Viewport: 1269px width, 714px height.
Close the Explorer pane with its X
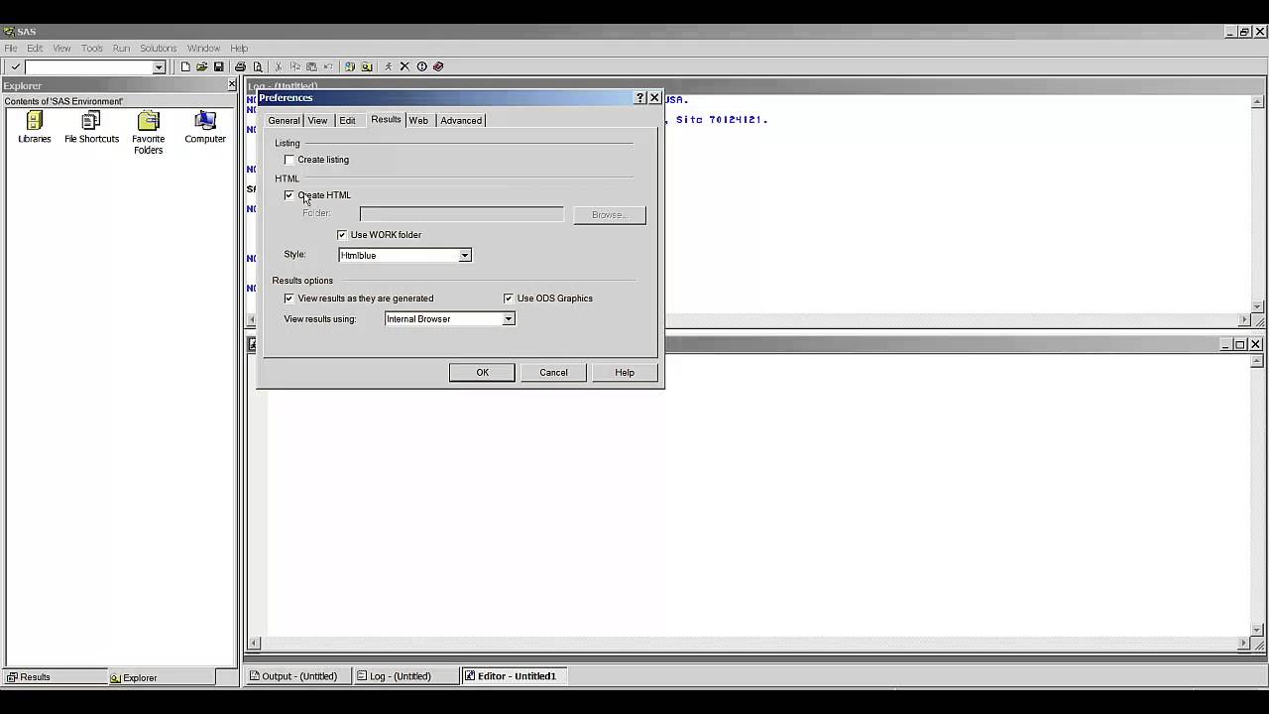(232, 85)
